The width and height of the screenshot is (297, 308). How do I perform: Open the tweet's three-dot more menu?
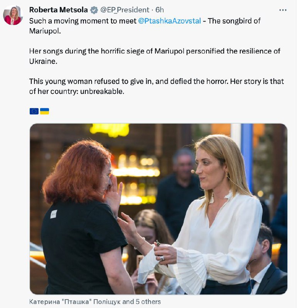283,10
